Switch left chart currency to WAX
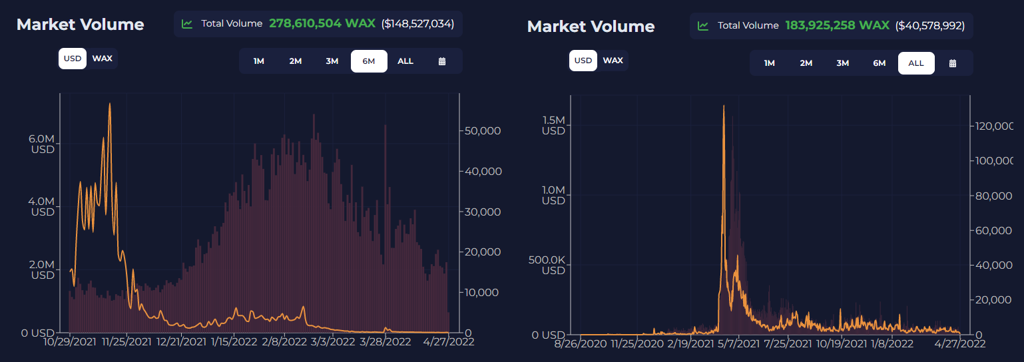Viewport: 1024px width, 362px height. [x=103, y=59]
